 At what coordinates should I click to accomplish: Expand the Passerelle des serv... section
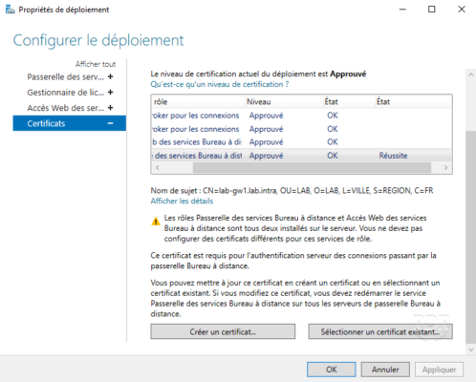[x=111, y=76]
